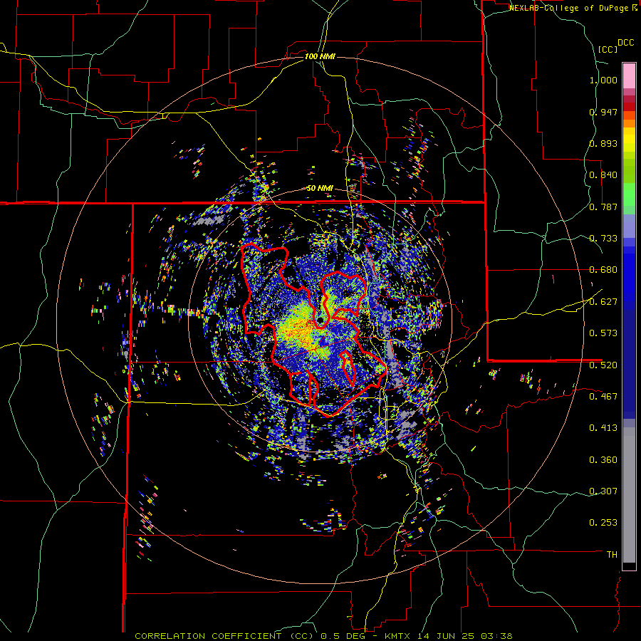Pick the bright green segment of the color bar
This screenshot has height=641, width=641.
pos(629,194)
